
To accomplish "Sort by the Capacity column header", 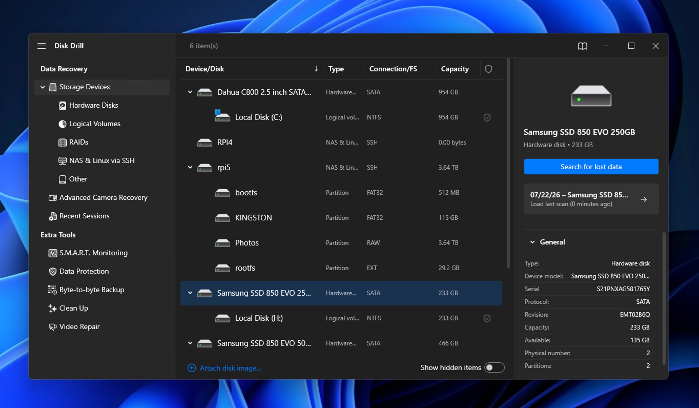I will (x=455, y=69).
